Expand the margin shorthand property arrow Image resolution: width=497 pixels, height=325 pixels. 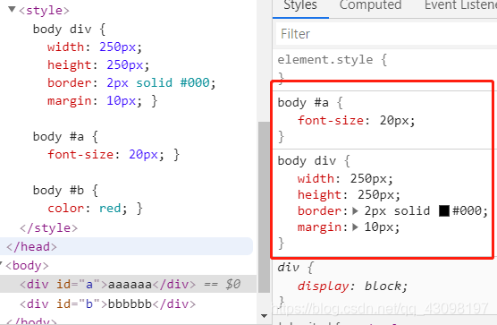click(x=355, y=227)
